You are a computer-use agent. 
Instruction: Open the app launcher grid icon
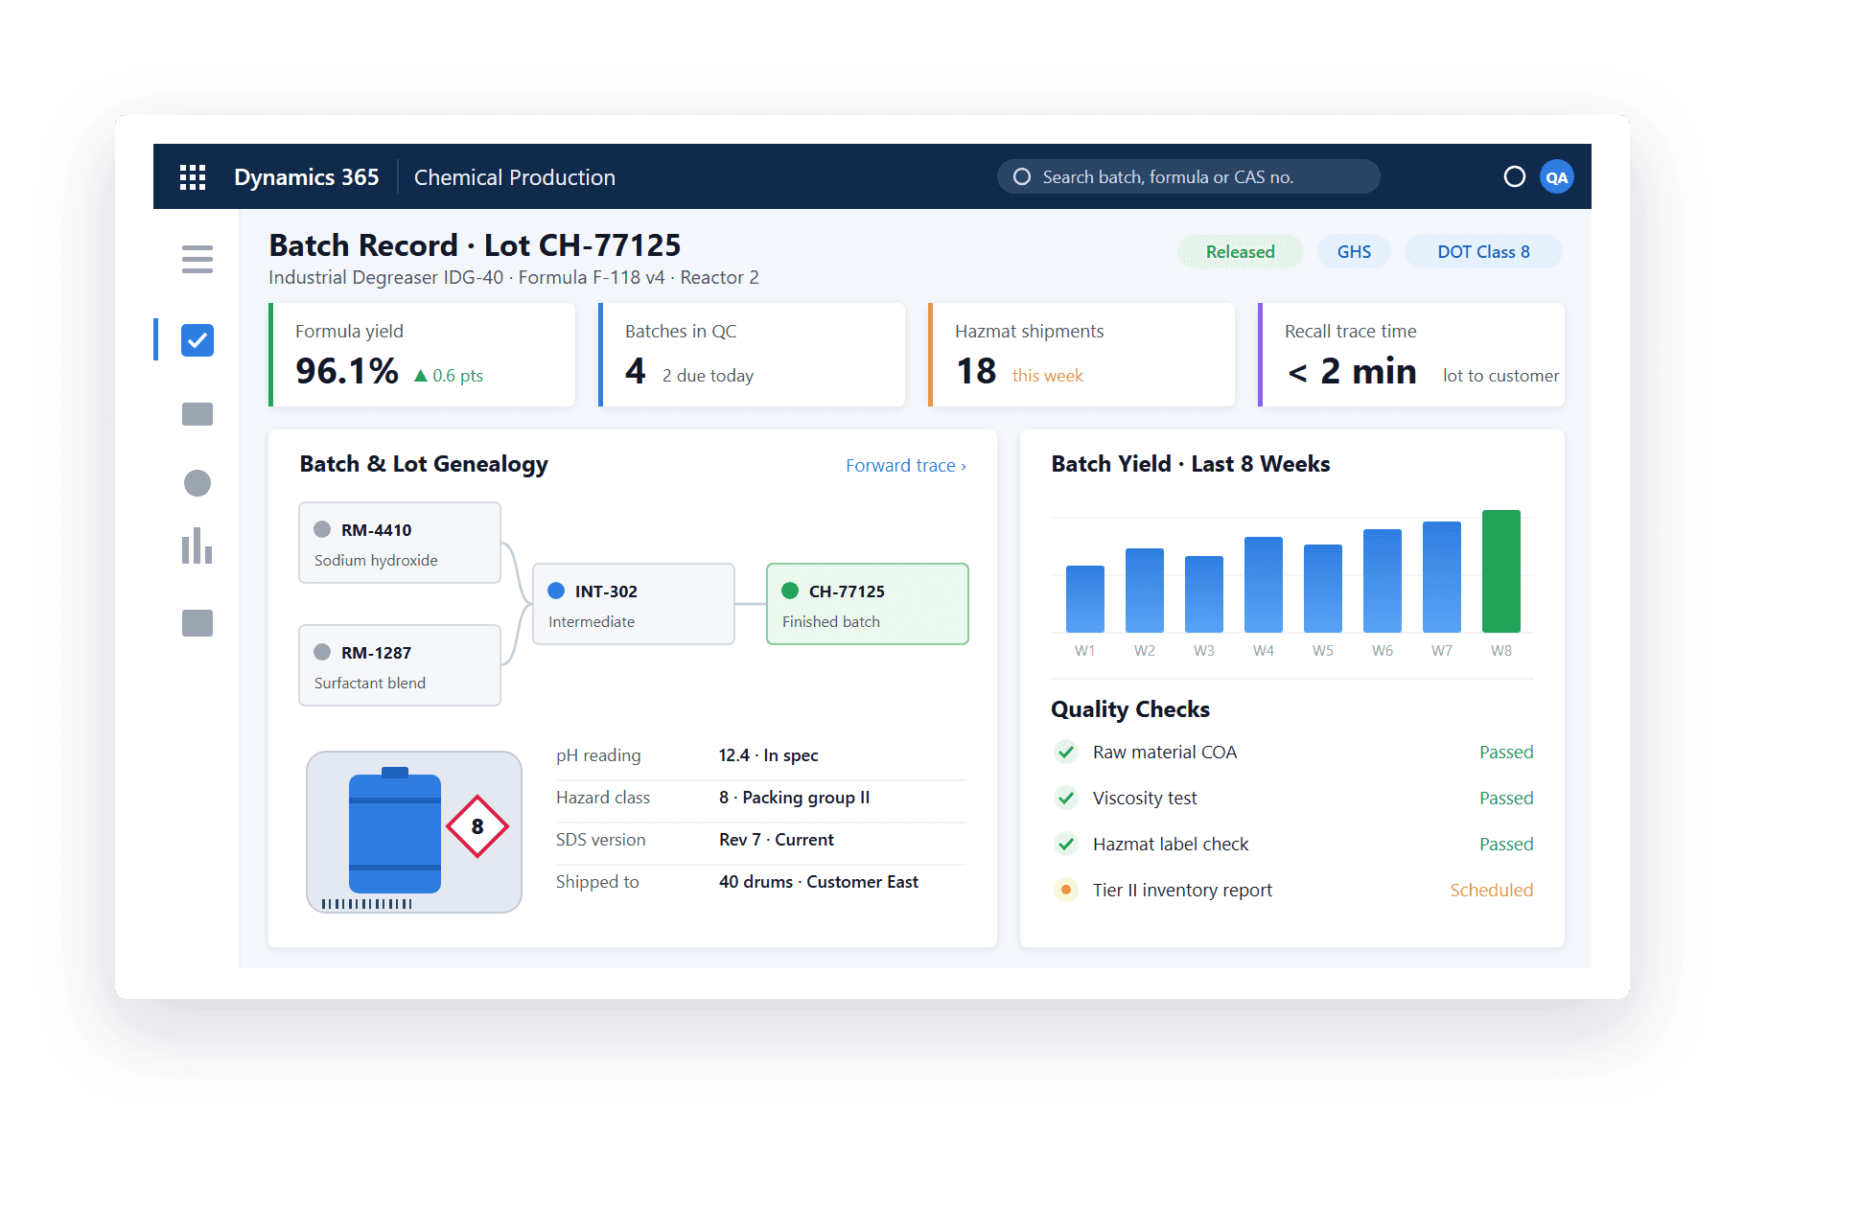(x=193, y=177)
